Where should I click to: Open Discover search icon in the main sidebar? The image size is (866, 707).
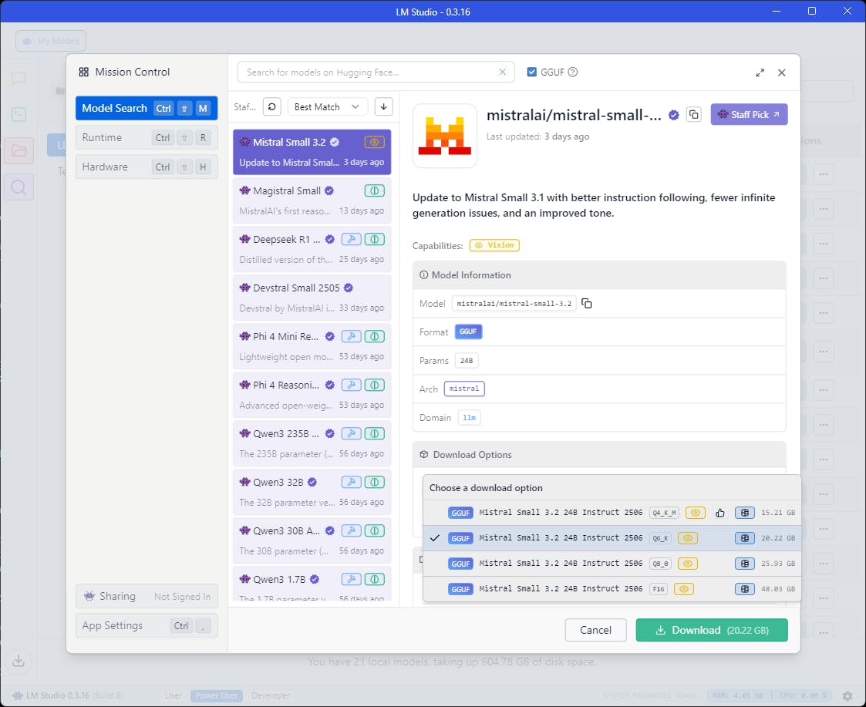pyautogui.click(x=19, y=188)
